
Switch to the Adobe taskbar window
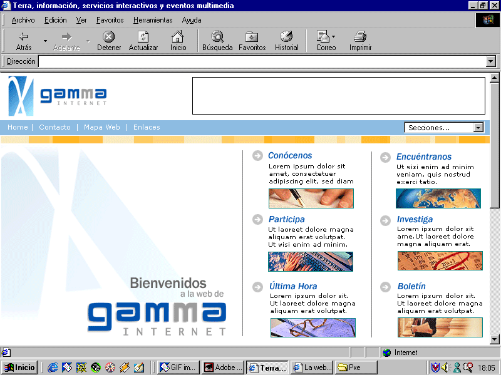(223, 367)
